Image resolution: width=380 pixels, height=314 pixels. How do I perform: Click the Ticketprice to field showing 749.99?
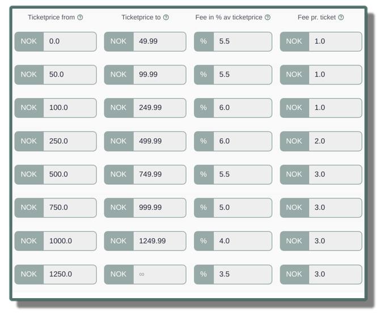click(x=159, y=174)
